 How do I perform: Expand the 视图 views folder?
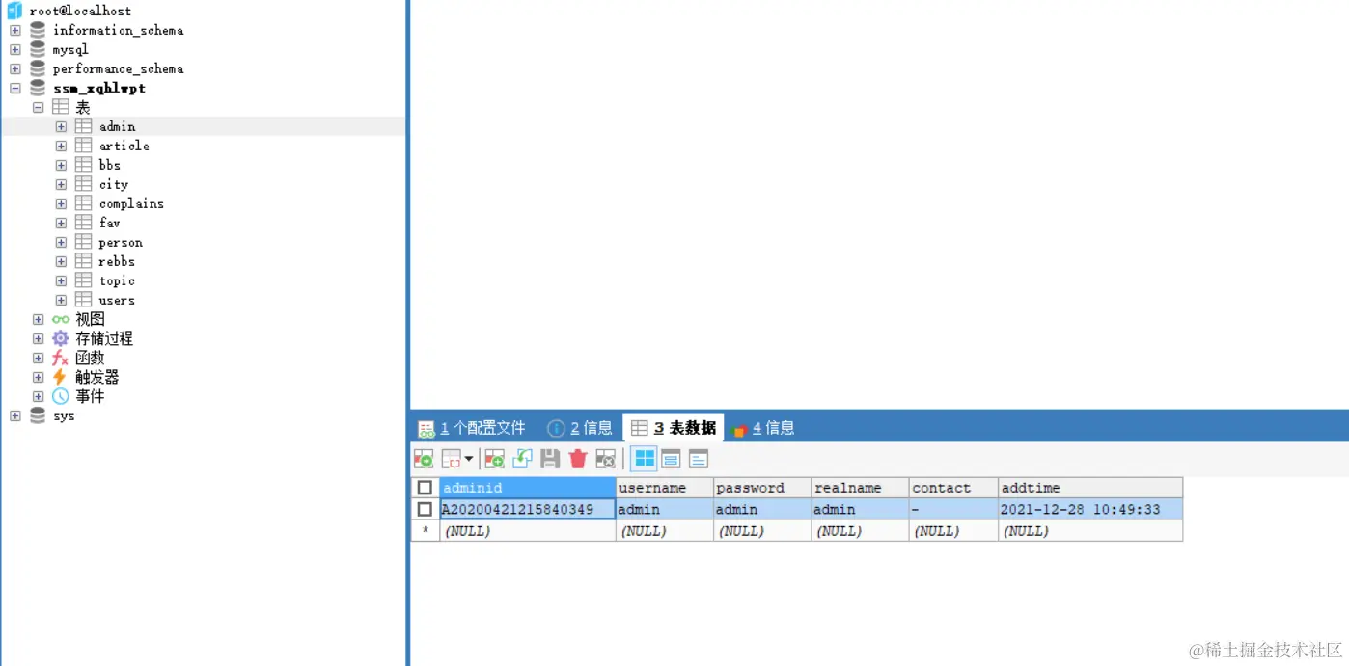pyautogui.click(x=38, y=319)
